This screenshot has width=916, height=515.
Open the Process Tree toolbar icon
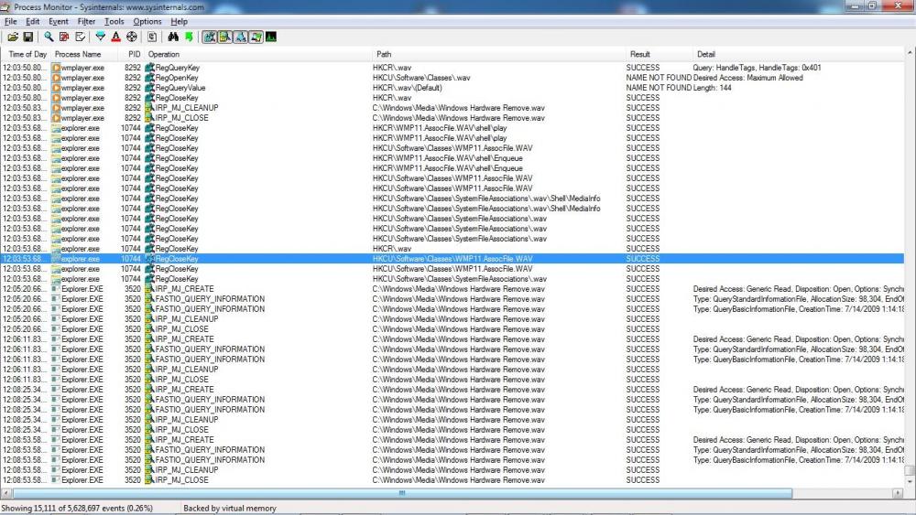(x=152, y=38)
